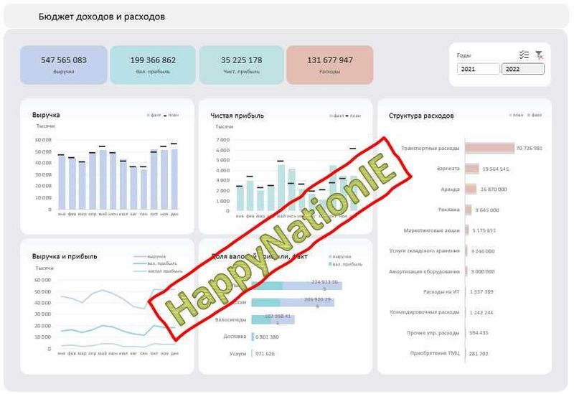Click the Командировочные расходы label
574x394 pixels.
[425, 312]
